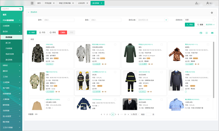Screen dimensions: 219x131
Task: Check the 全选 select-all checkbox
Action: [29, 39]
